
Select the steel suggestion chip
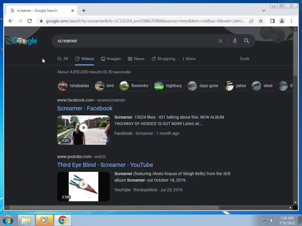click(263, 86)
